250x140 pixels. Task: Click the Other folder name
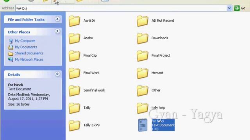[156, 90]
